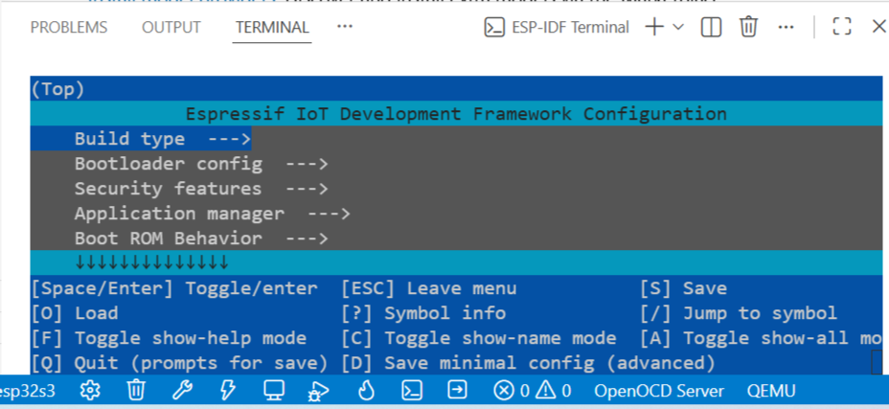Image resolution: width=889 pixels, height=409 pixels.
Task: Open ESP-IDF terminal icon in status bar
Action: click(412, 390)
